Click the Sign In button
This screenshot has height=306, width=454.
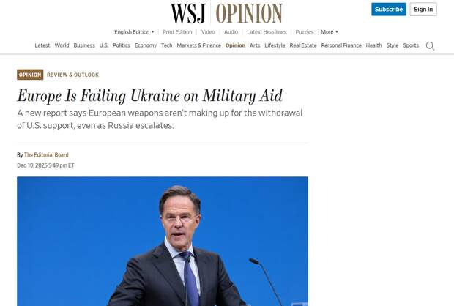pos(423,10)
